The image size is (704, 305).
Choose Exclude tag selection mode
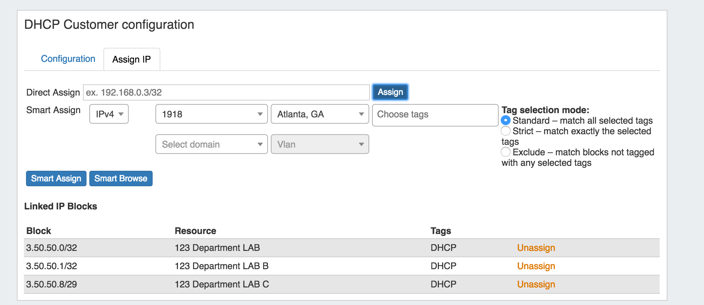[x=506, y=152]
